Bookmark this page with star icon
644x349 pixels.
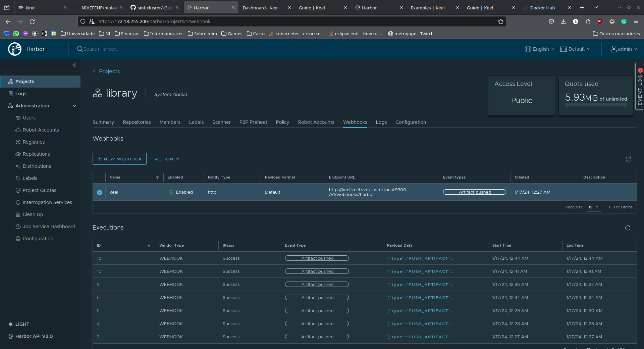[500, 21]
